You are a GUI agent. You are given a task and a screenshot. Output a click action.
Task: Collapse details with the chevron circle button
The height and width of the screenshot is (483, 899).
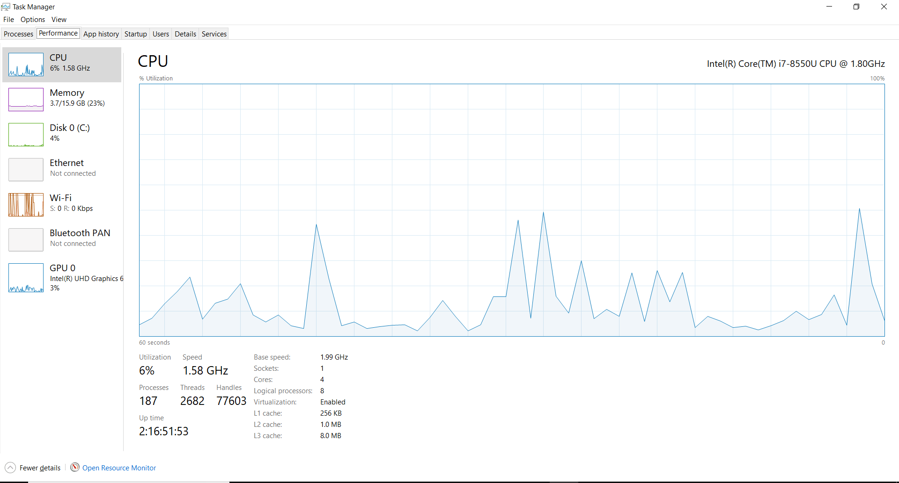(x=10, y=467)
